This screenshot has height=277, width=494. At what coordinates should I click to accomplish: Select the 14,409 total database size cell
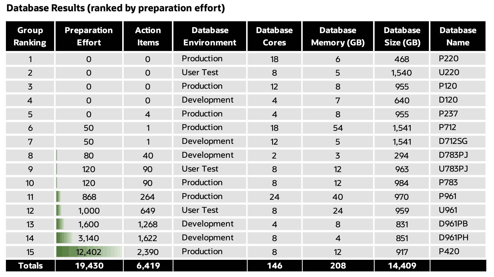pos(402,265)
